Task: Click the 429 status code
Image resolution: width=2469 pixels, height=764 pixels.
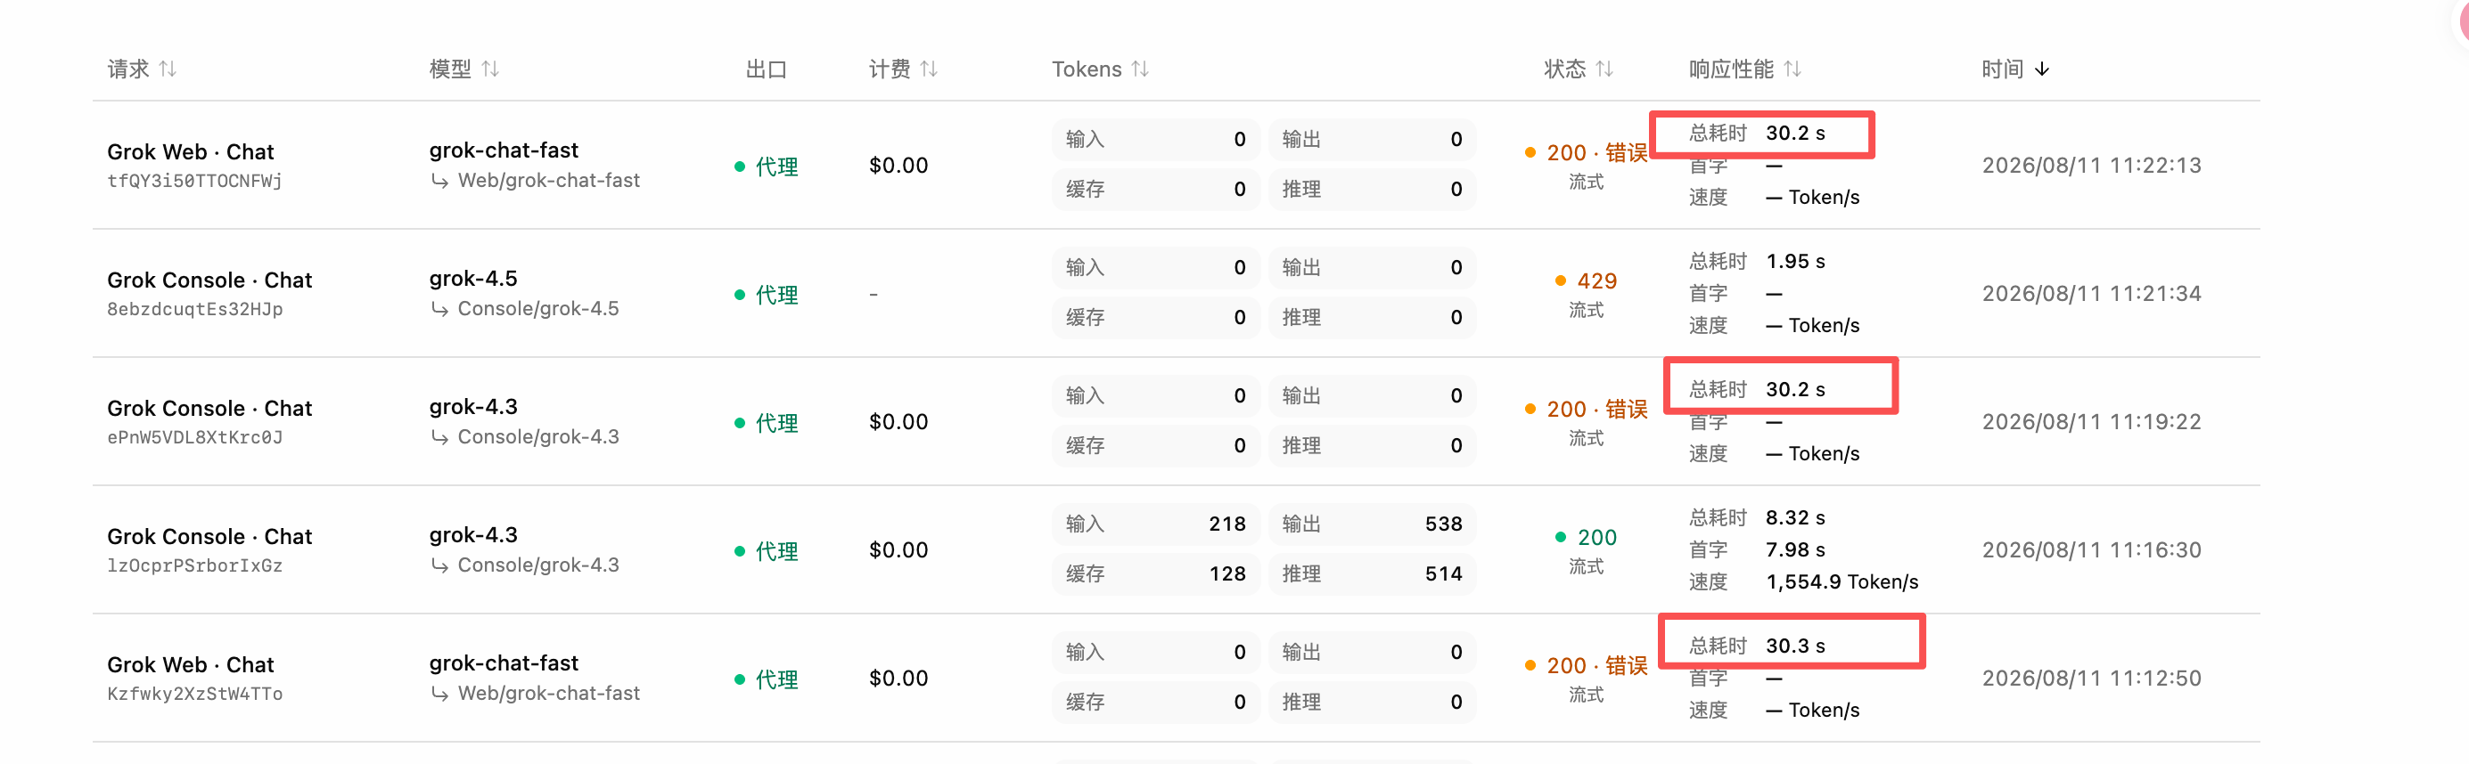Action: pyautogui.click(x=1596, y=280)
